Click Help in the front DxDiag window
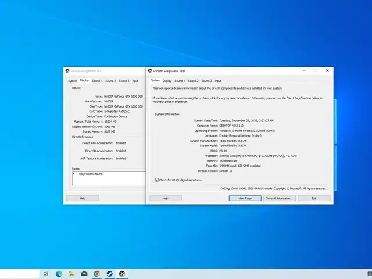The height and width of the screenshot is (279, 372). [x=165, y=198]
